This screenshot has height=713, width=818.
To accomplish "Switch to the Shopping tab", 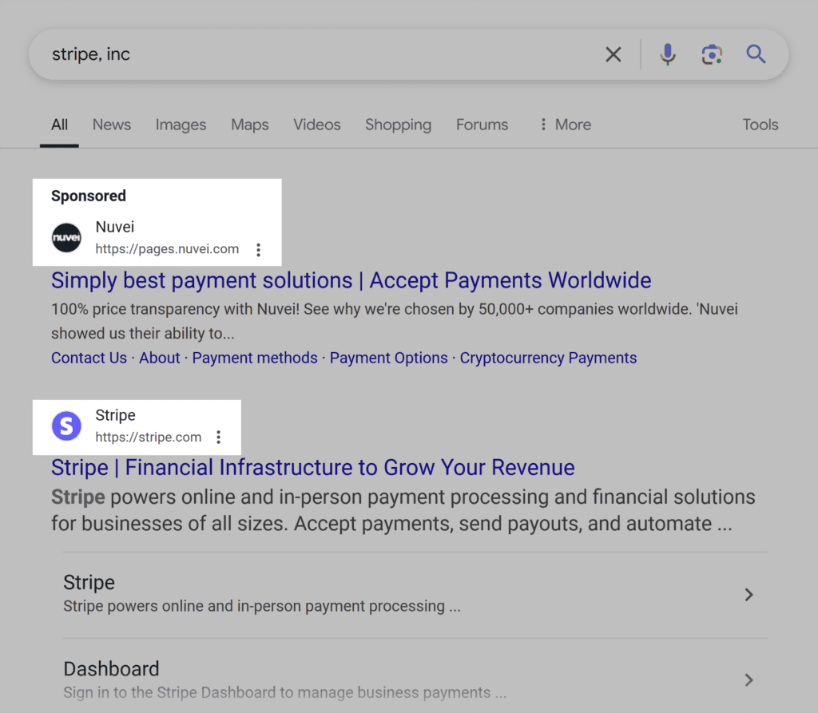I will [398, 125].
